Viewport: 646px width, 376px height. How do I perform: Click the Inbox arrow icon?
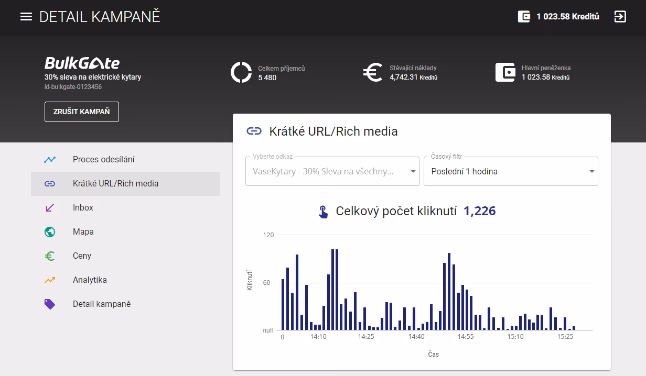tap(50, 208)
